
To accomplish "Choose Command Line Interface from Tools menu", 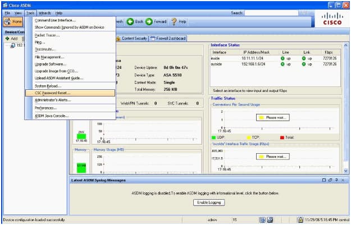I will (x=70, y=20).
